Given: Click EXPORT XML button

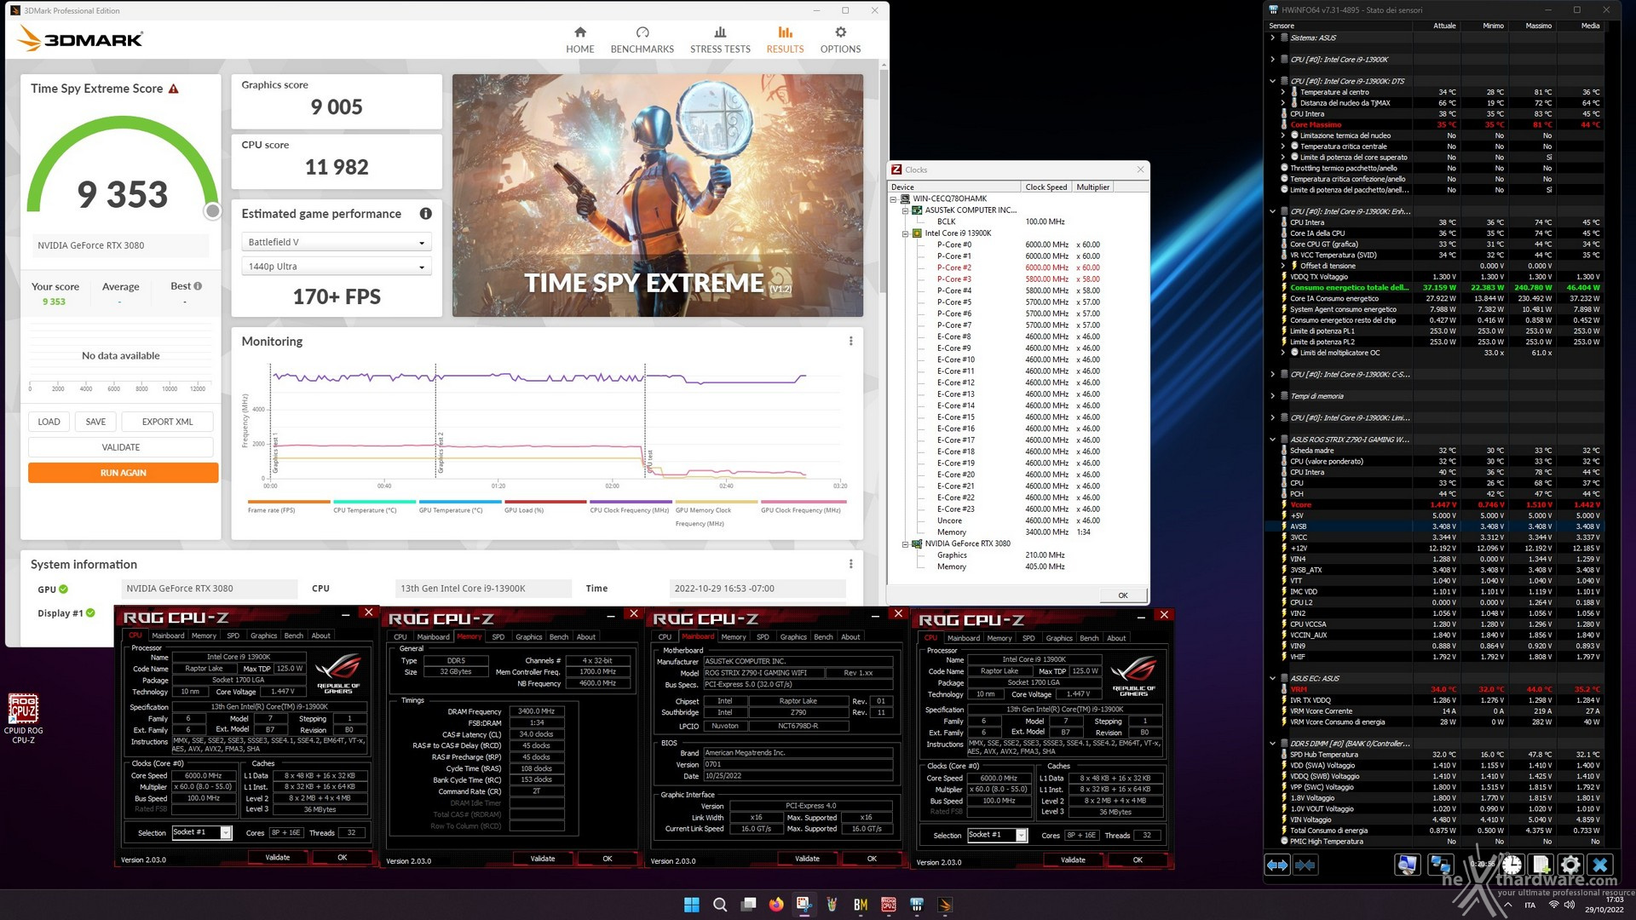Looking at the screenshot, I should click(167, 422).
